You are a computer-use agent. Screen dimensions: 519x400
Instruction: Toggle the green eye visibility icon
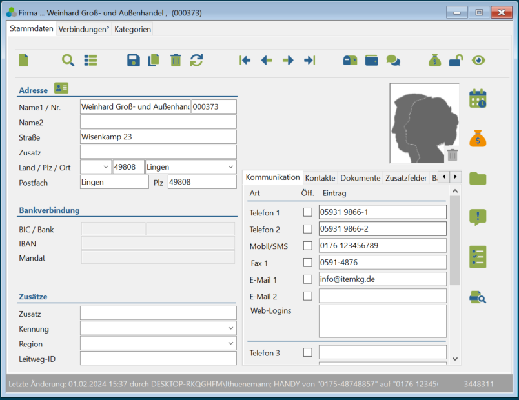[x=478, y=60]
